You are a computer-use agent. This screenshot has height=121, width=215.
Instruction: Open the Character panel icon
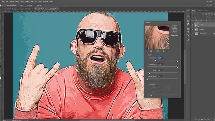[x=188, y=40]
